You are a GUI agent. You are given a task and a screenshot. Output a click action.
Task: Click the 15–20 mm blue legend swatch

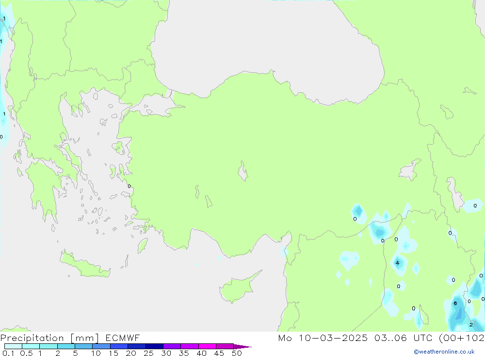click(x=119, y=346)
